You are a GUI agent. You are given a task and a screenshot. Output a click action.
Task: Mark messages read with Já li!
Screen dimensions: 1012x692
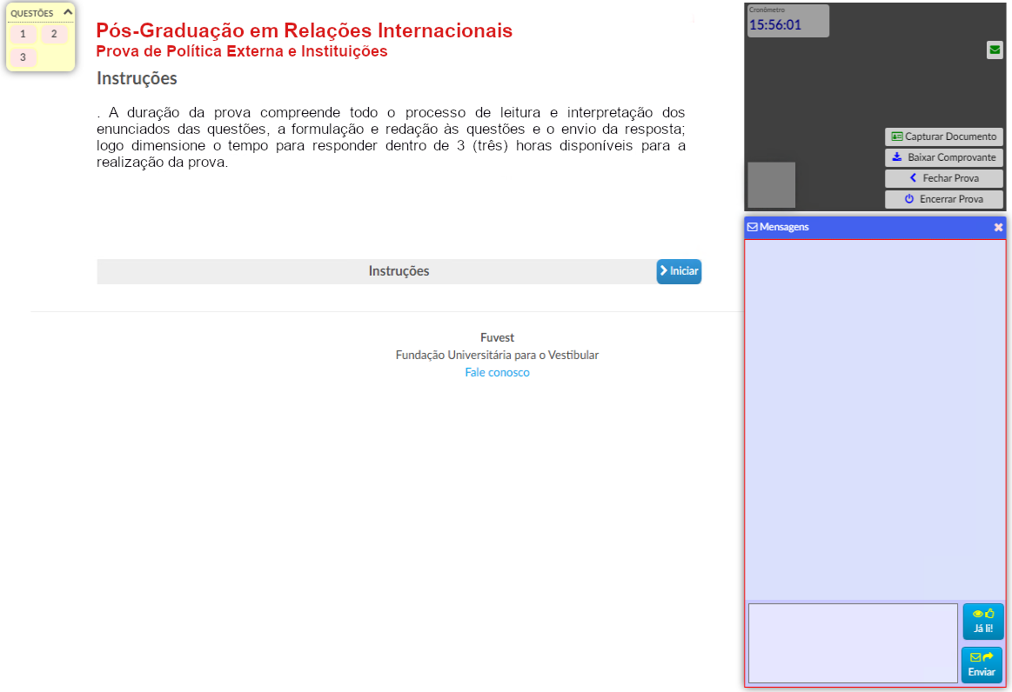tap(982, 622)
